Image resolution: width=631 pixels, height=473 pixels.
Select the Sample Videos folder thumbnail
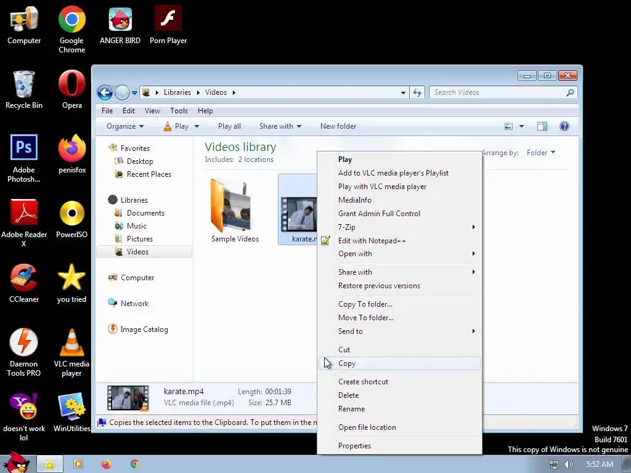point(235,210)
